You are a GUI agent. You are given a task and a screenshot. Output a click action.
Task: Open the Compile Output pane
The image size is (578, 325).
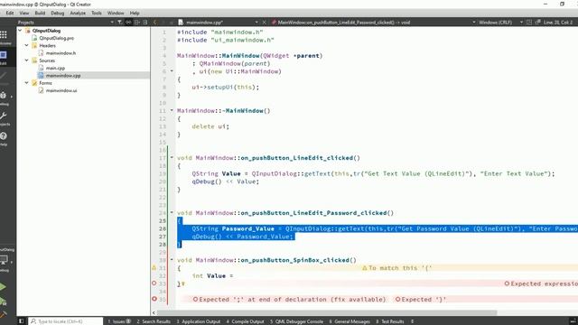[245, 321]
